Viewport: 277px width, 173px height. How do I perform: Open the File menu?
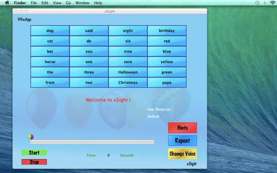[34, 3]
